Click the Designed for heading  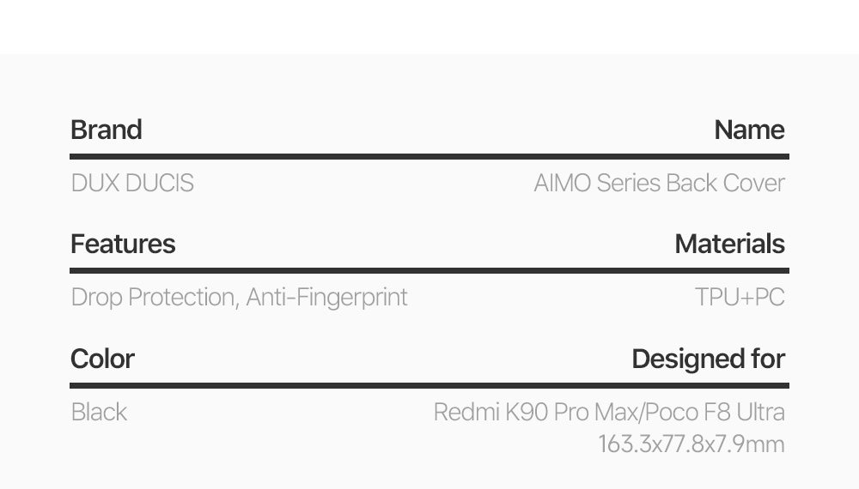coord(708,359)
